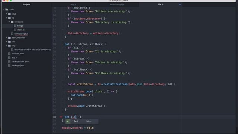Open package.json from the tree
238x134 pixels.
[x=18, y=66]
